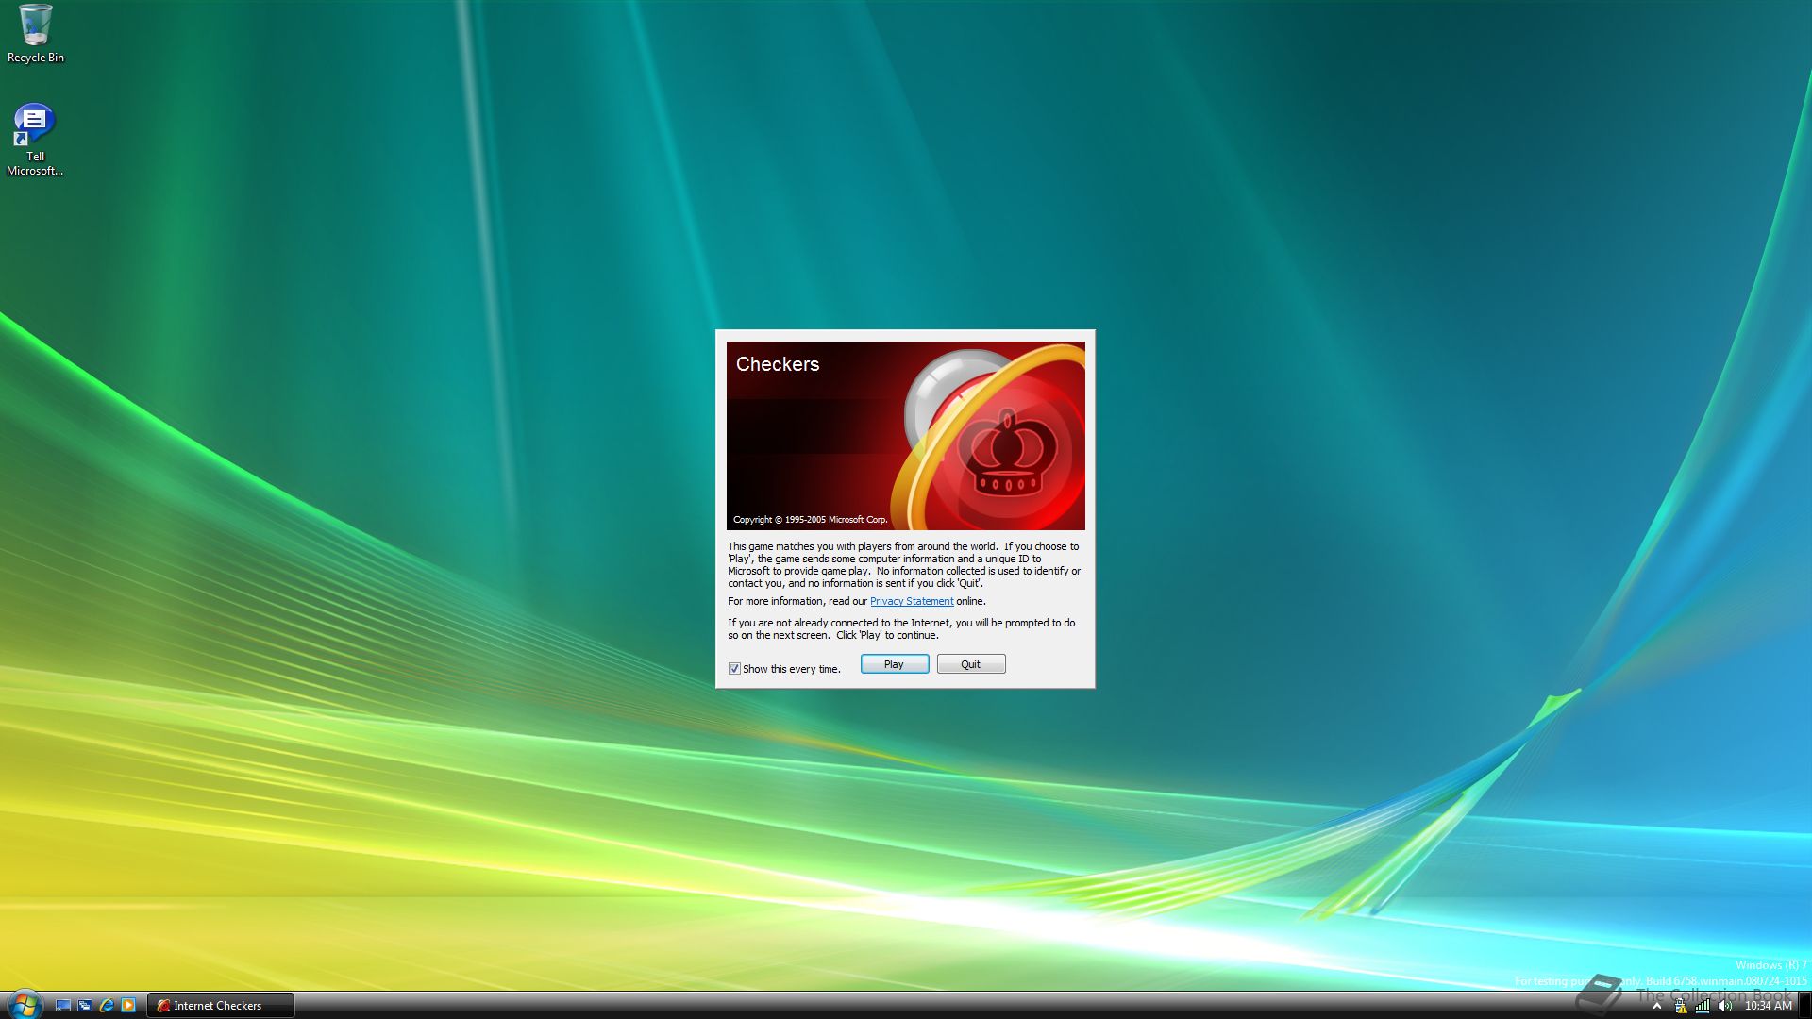Click the 10:34 AM taskbar clock
The width and height of the screenshot is (1812, 1019).
point(1768,1006)
